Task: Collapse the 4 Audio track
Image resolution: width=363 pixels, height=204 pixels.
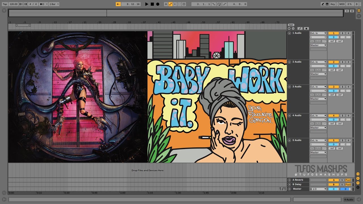Action: [x=289, y=115]
